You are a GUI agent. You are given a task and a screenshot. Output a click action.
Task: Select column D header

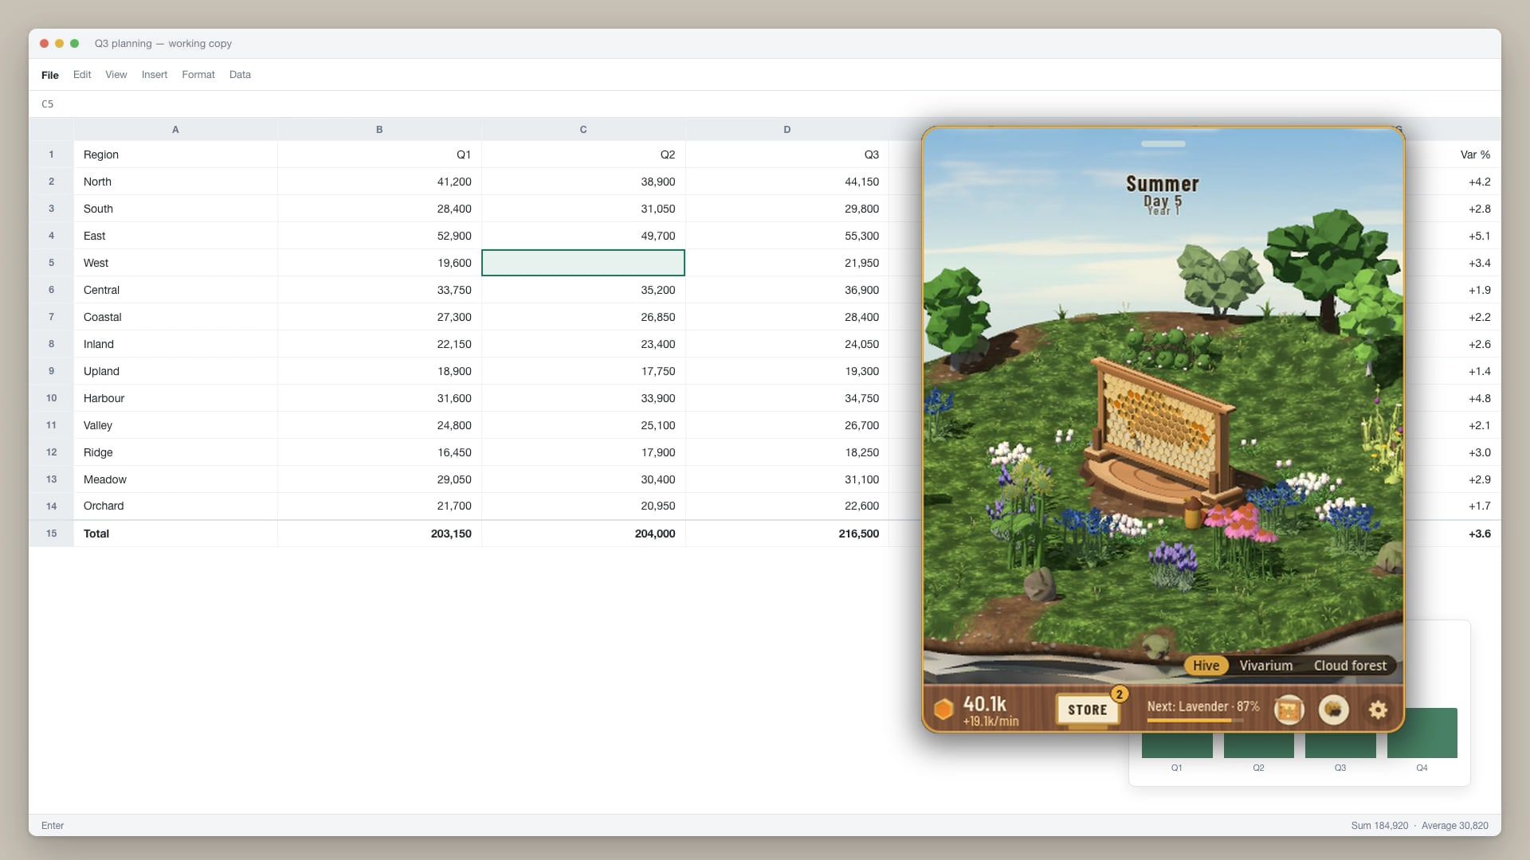pyautogui.click(x=787, y=129)
